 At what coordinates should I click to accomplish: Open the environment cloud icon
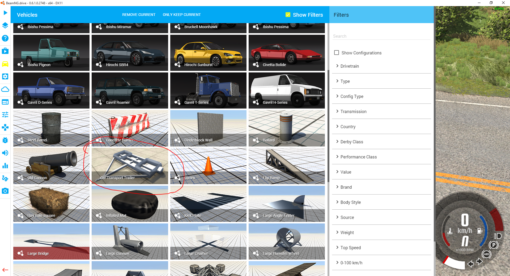pyautogui.click(x=5, y=89)
